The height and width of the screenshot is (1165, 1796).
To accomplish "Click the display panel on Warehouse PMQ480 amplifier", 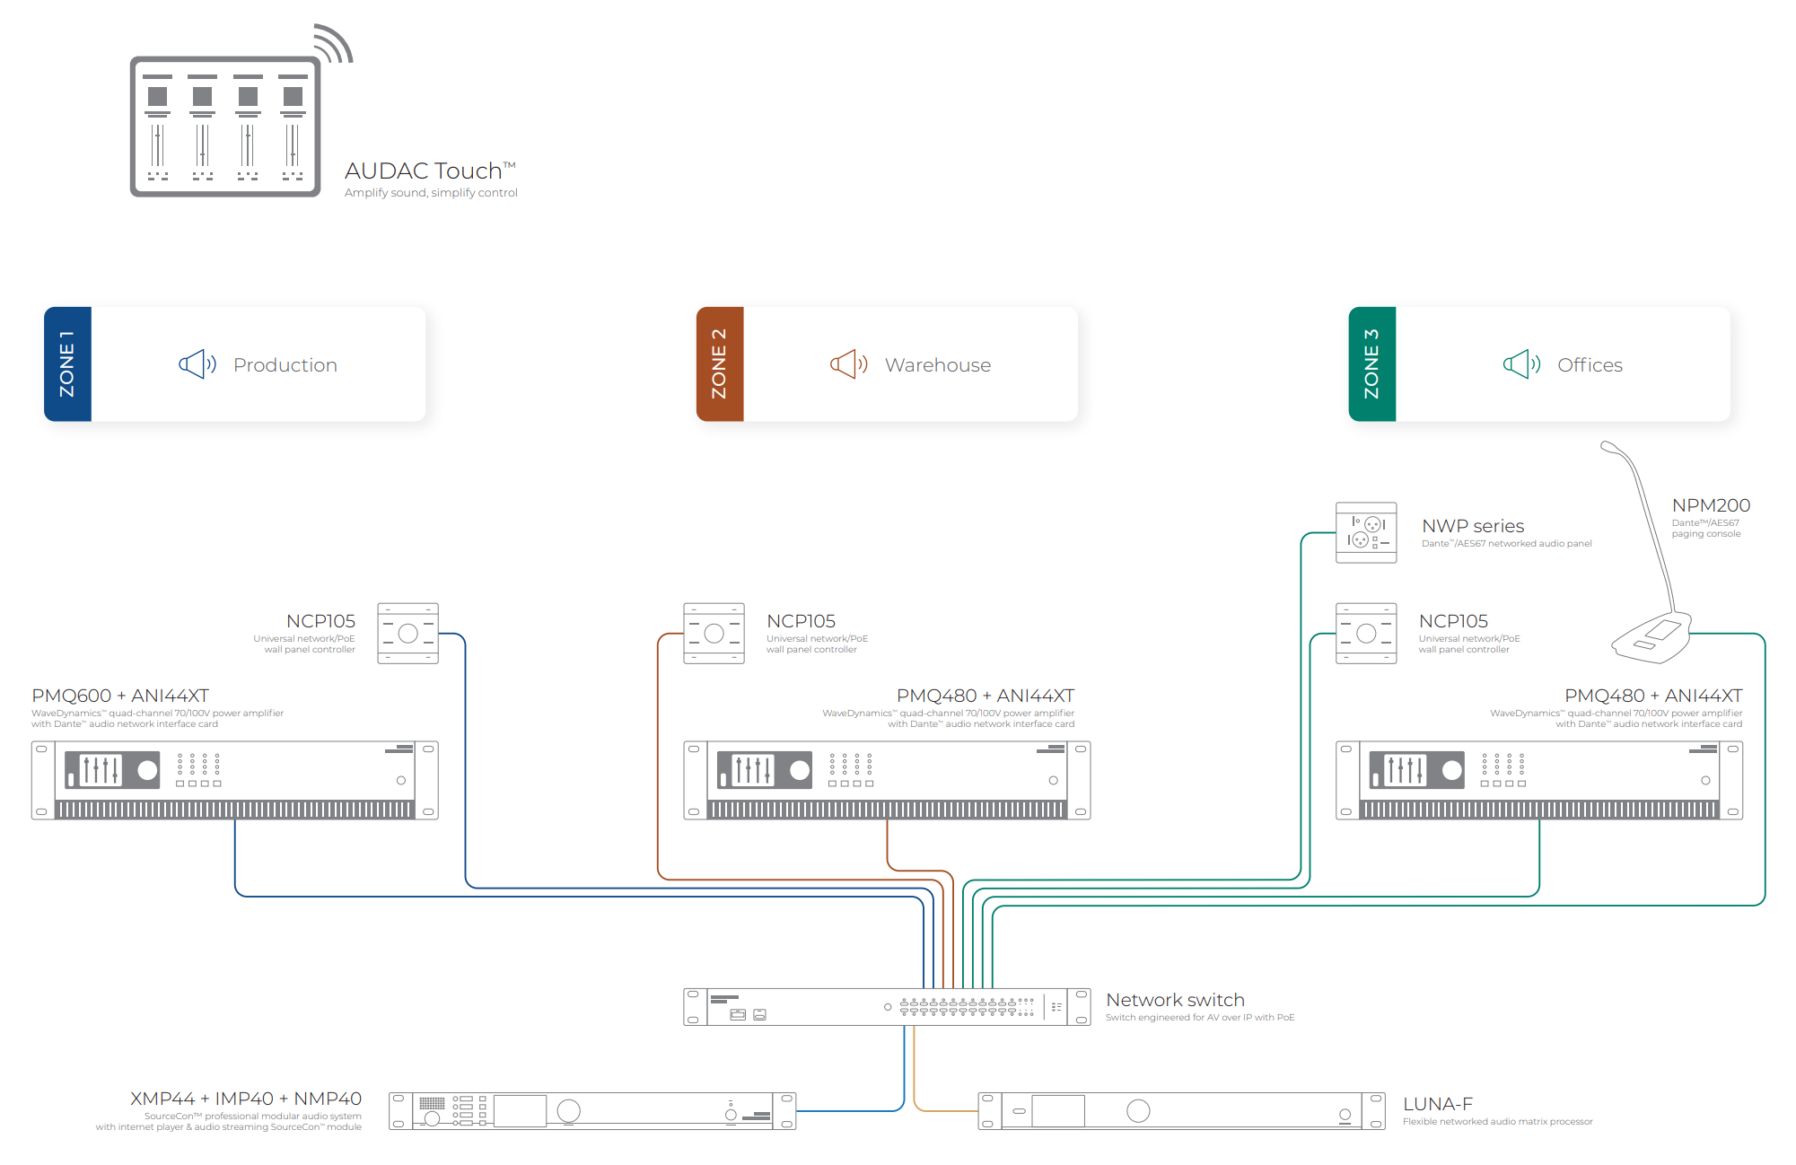I will (765, 770).
